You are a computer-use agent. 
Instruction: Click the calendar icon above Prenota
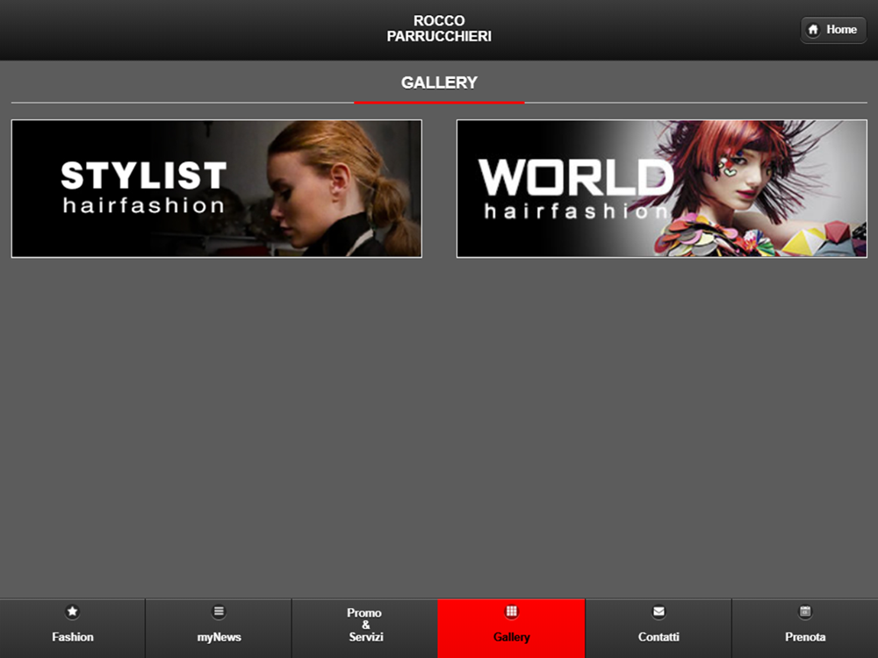804,612
